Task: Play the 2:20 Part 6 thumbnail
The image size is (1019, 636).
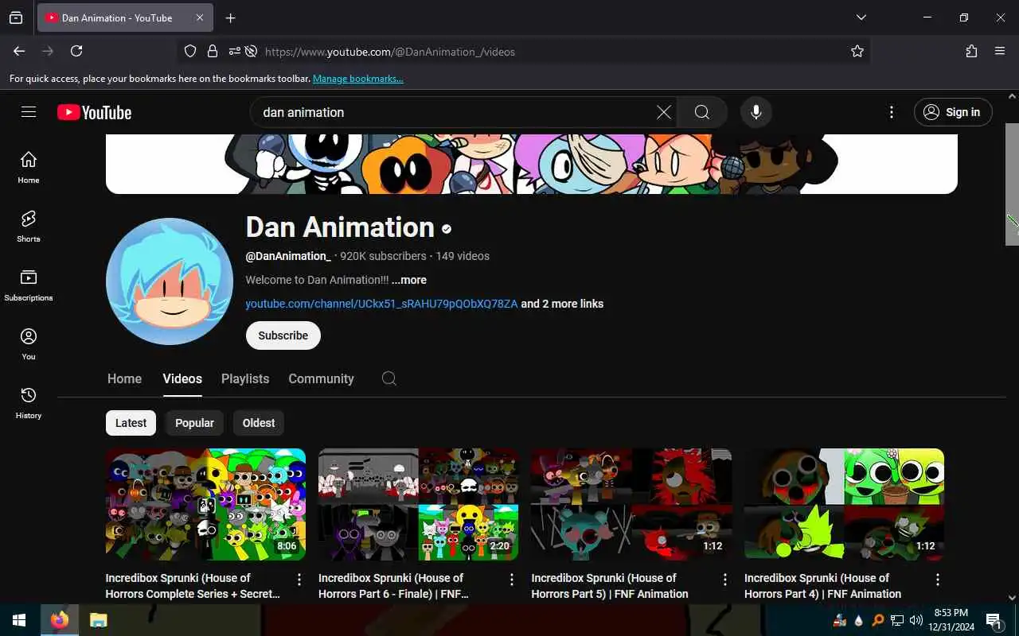Action: pos(418,504)
